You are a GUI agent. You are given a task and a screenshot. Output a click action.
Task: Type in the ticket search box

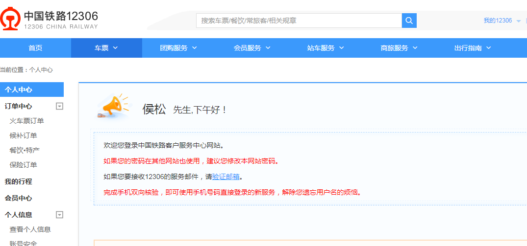click(x=299, y=21)
